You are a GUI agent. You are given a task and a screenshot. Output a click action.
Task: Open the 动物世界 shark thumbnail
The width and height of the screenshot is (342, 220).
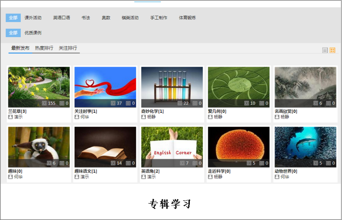point(305,147)
